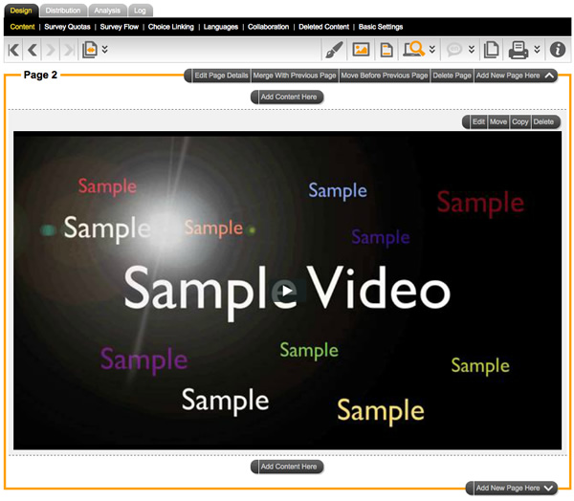
Task: Click the copy pages icon
Action: tap(491, 50)
